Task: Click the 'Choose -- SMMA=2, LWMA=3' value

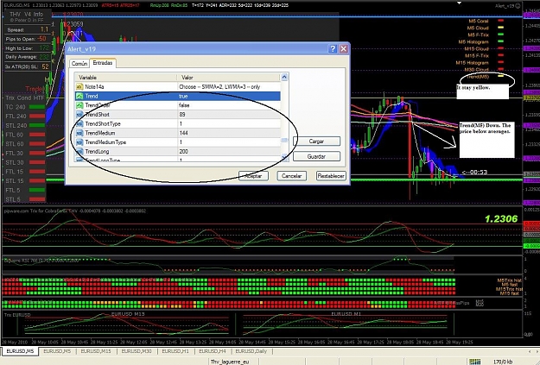Action: pos(219,87)
